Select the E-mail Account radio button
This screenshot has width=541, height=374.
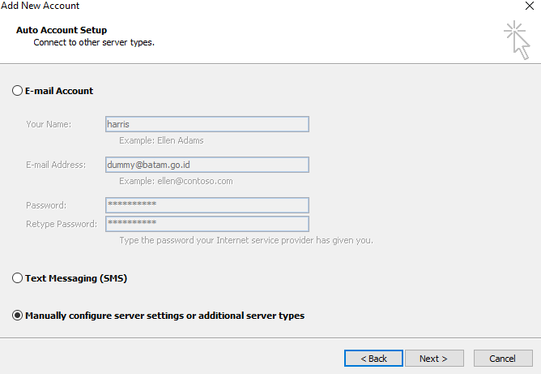[18, 91]
